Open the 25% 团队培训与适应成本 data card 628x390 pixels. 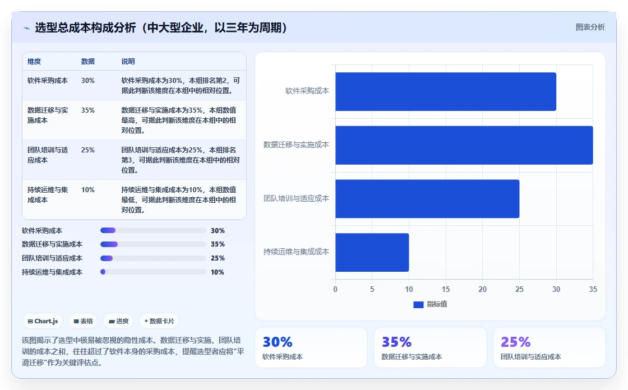click(x=549, y=347)
